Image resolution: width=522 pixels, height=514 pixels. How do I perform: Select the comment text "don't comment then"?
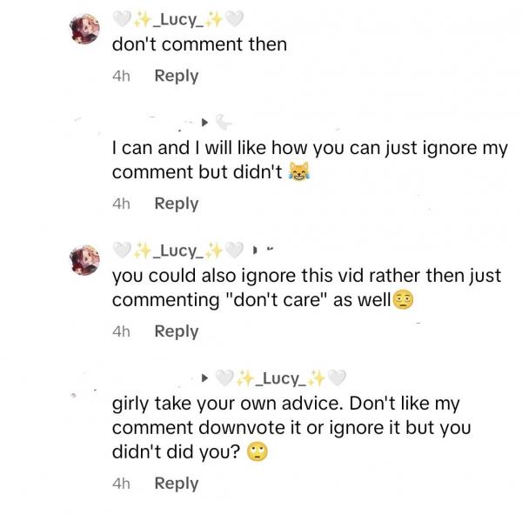tap(199, 44)
